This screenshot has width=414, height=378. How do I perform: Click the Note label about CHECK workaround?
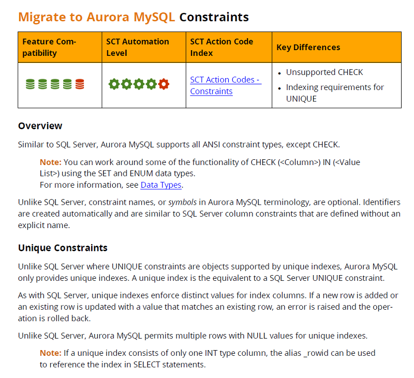tap(50, 162)
